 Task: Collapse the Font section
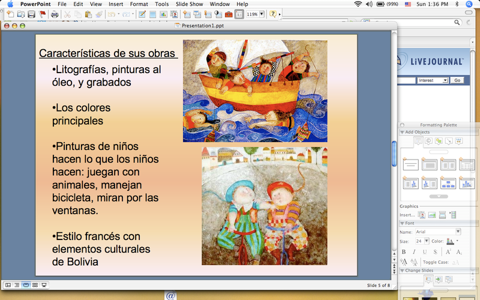[402, 223]
